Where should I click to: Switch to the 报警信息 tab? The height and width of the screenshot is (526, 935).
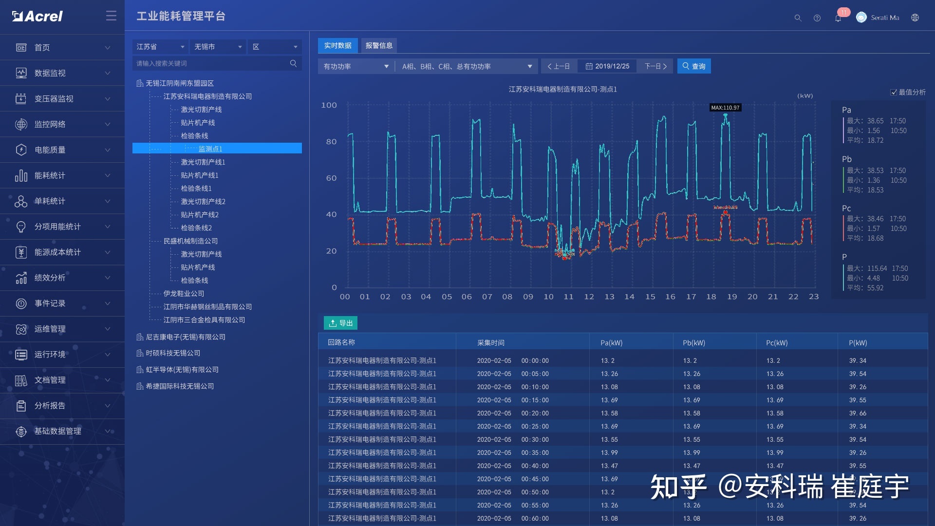pyautogui.click(x=379, y=45)
